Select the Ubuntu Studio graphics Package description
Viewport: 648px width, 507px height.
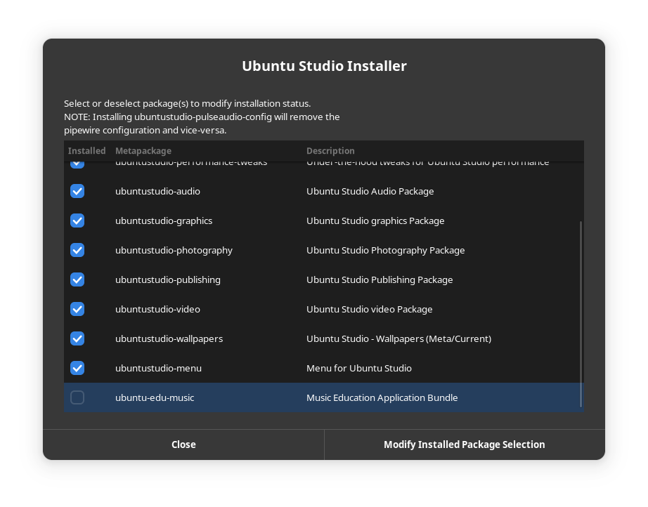pos(375,220)
